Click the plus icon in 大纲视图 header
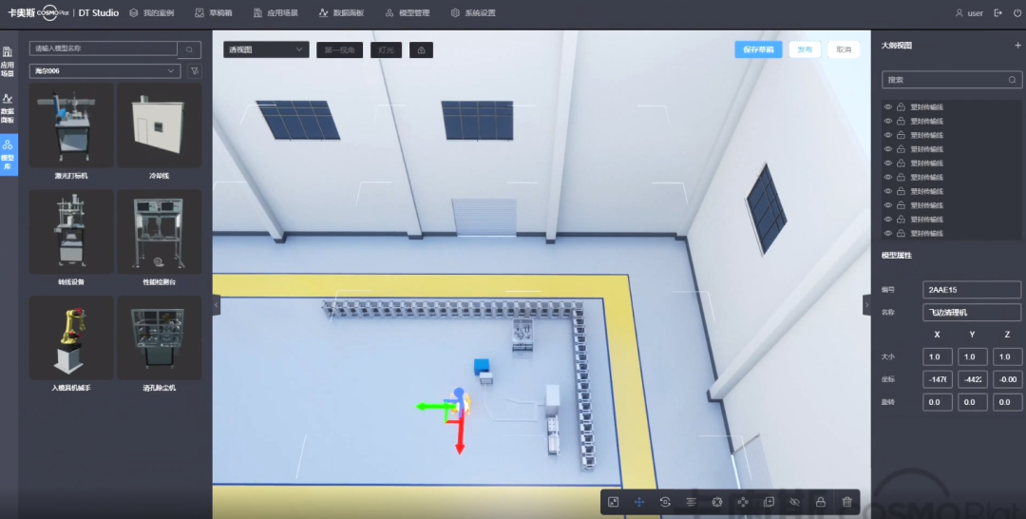The height and width of the screenshot is (519, 1026). click(x=1017, y=45)
